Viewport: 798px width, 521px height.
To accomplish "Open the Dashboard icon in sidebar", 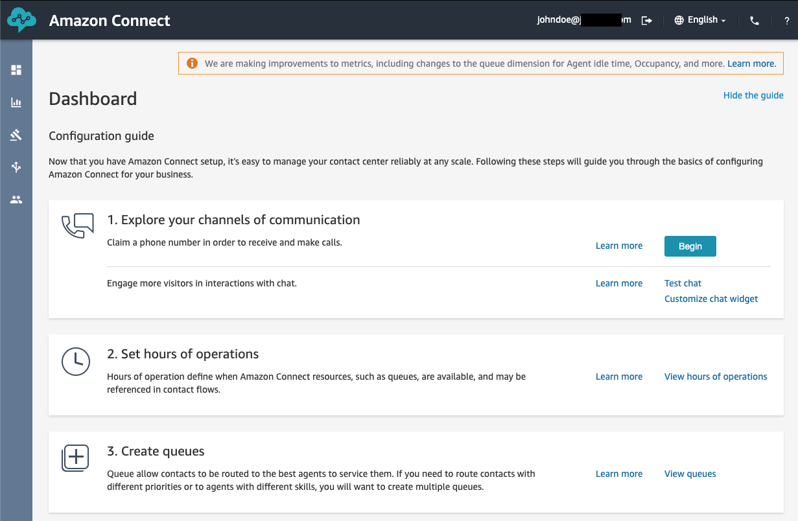I will point(16,70).
